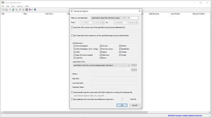This screenshot has height=118, width=212.
Task: Toggle 'Don't load URLs that contain' checkbox
Action: click(72, 35)
